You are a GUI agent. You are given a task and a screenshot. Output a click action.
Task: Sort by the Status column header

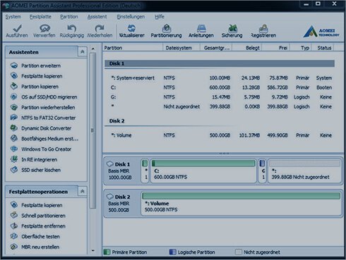[323, 48]
